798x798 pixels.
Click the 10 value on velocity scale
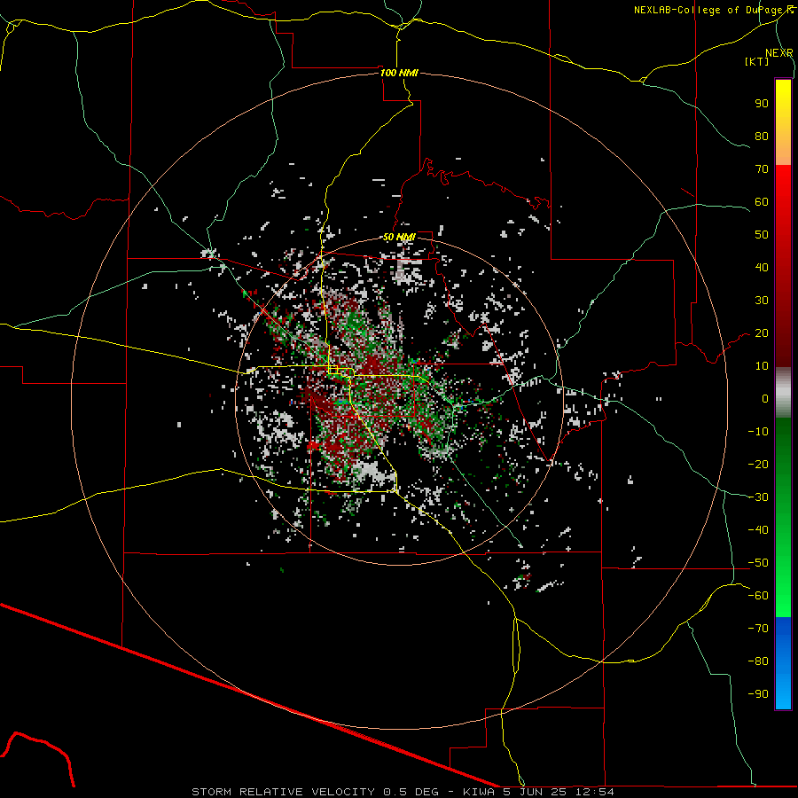click(x=762, y=366)
